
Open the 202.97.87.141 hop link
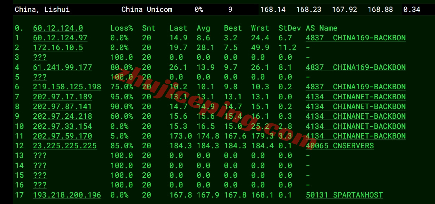62,106
